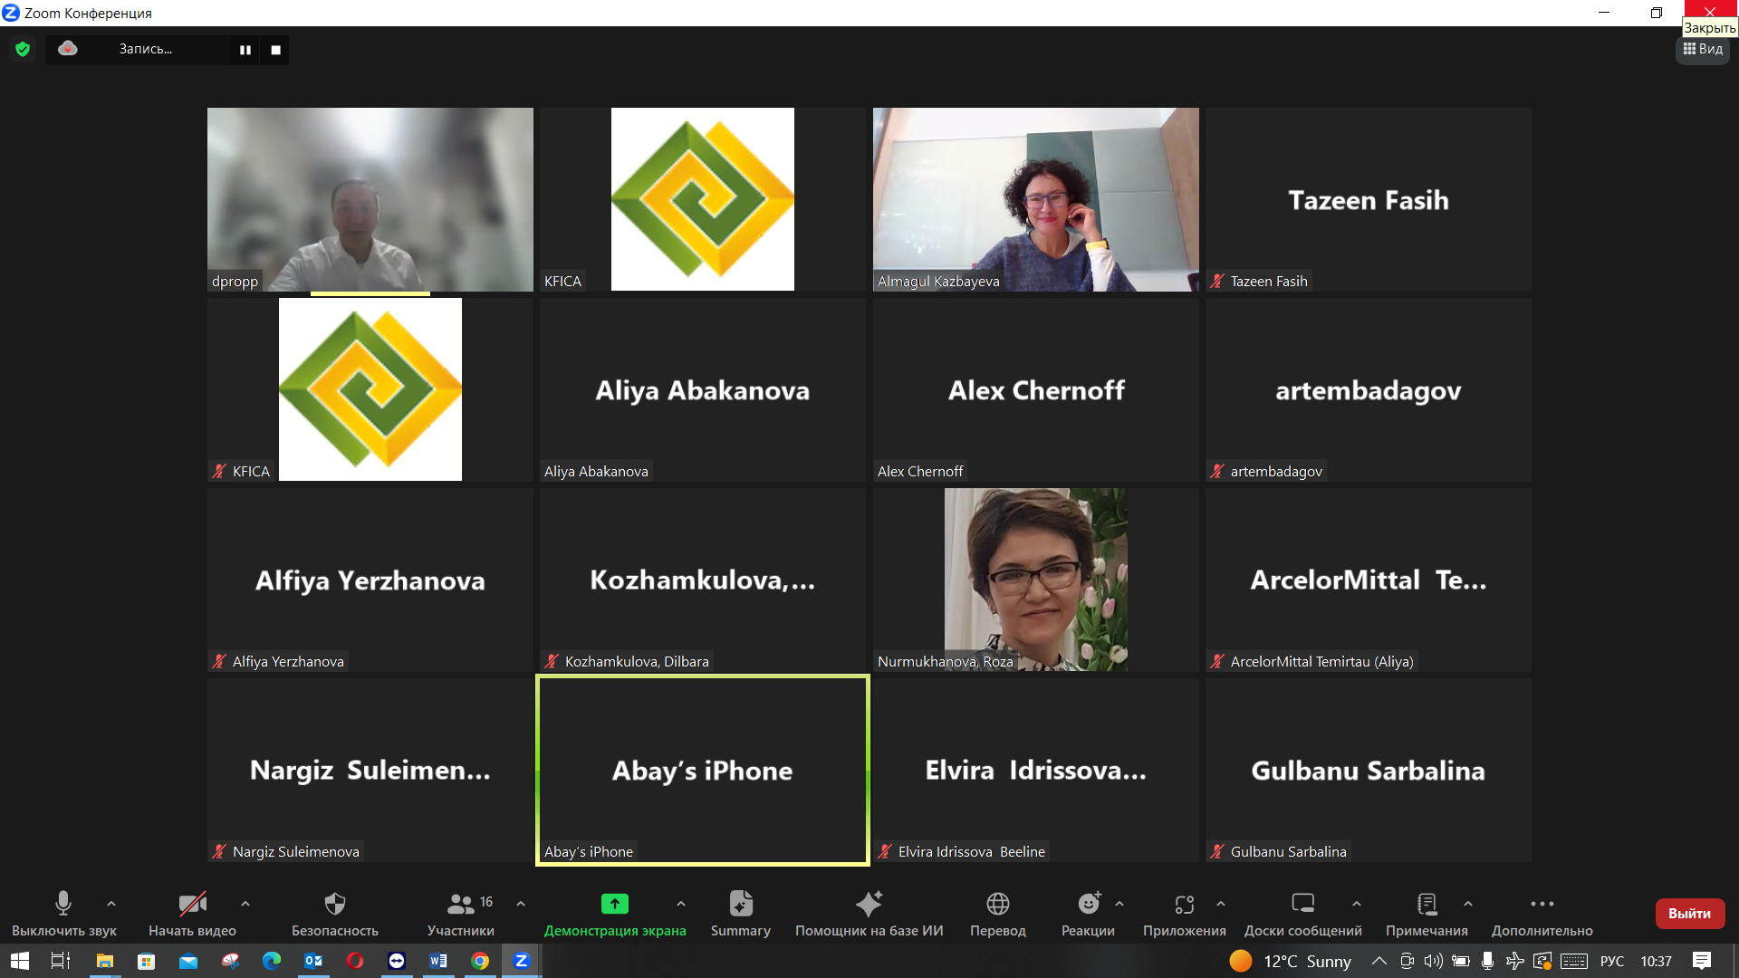The image size is (1739, 978).
Task: Select Gulbanu Sarbalina participant tile
Action: 1369,770
